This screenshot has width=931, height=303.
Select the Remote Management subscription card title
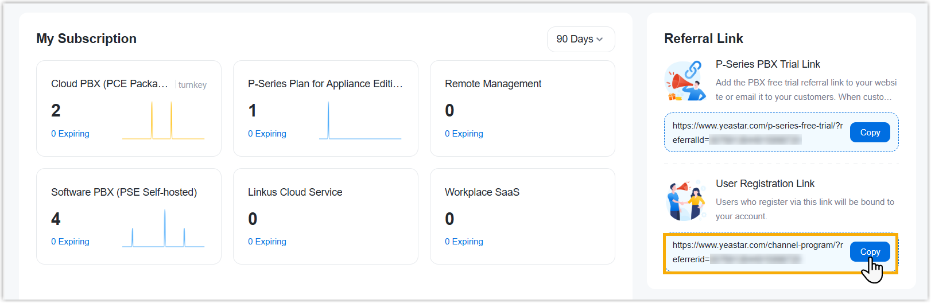click(493, 84)
